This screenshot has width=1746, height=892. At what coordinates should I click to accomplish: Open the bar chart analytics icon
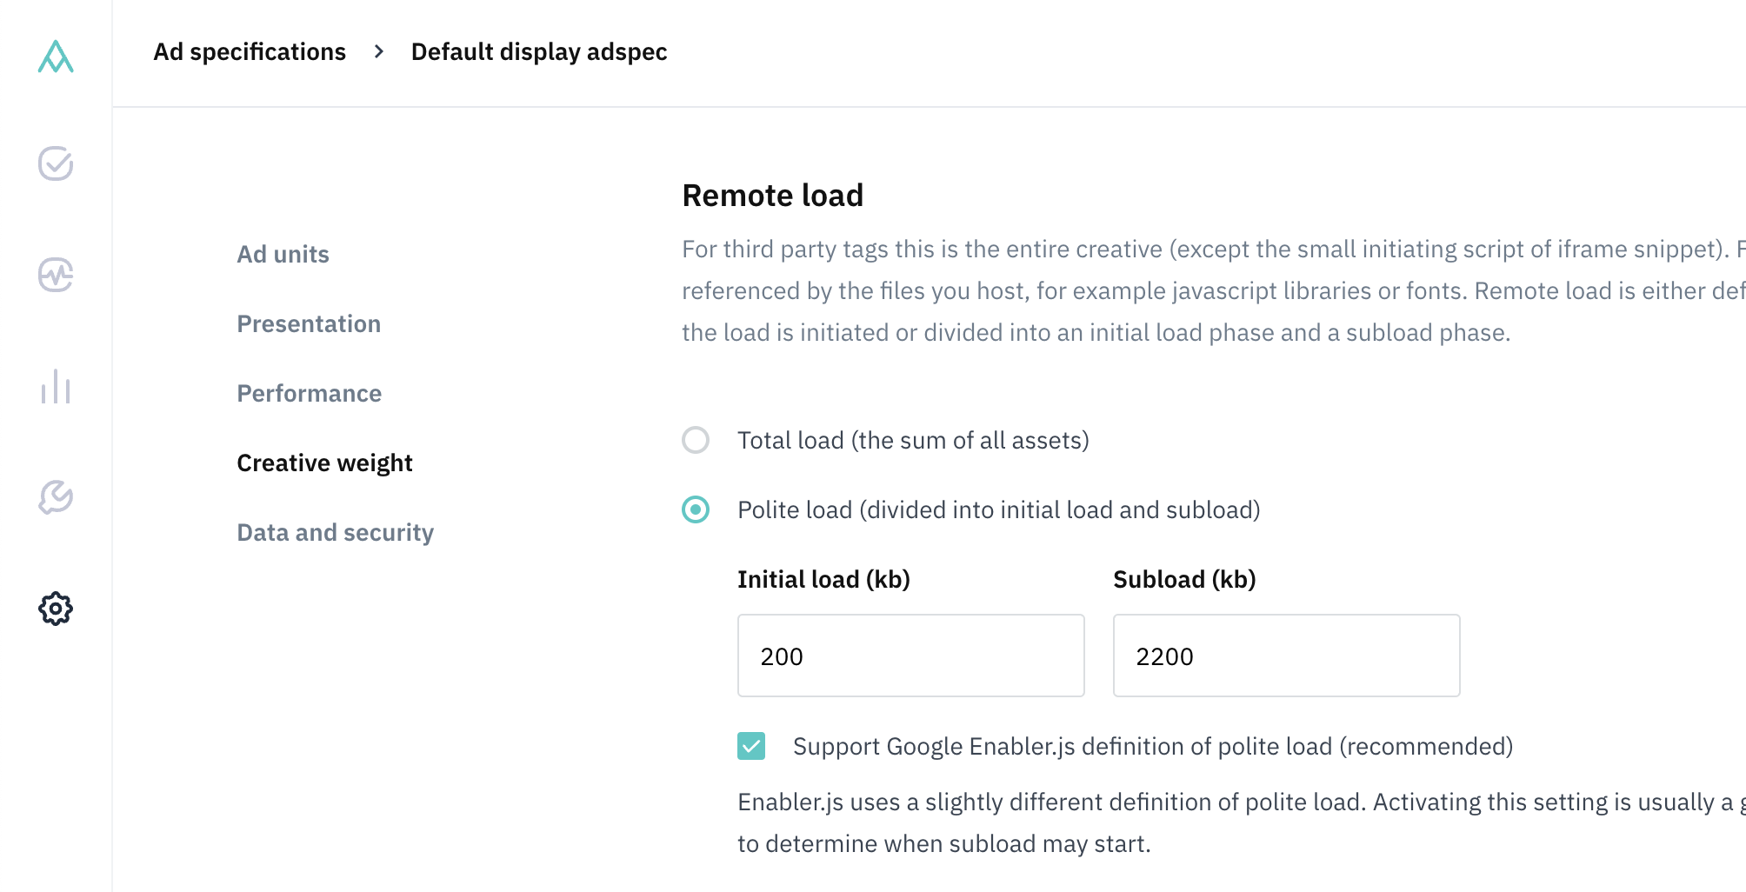[55, 388]
